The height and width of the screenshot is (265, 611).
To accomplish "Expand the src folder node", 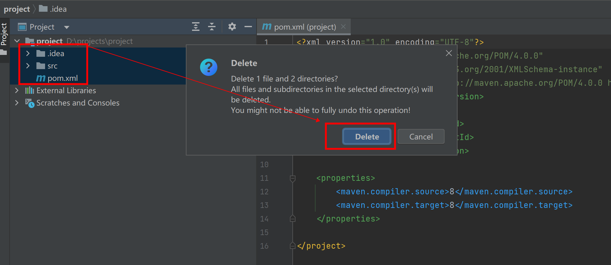I will click(28, 66).
